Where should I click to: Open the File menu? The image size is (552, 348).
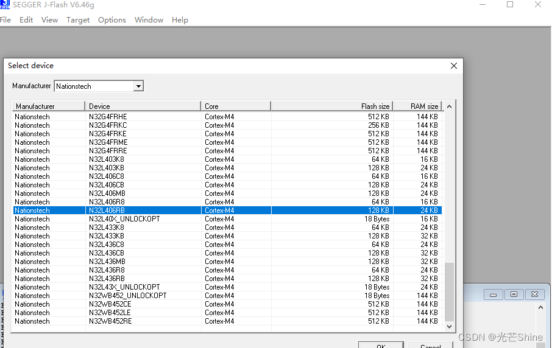tap(5, 19)
